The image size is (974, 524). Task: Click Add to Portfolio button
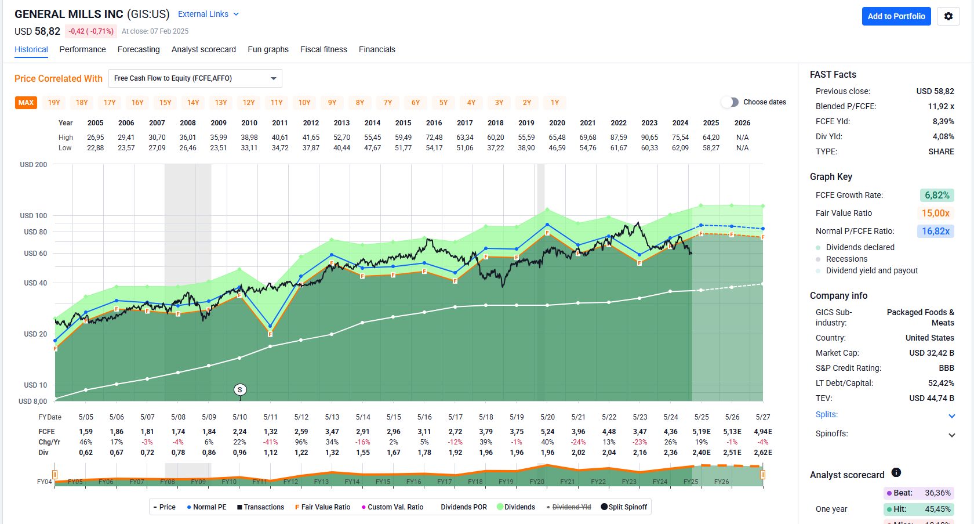pyautogui.click(x=896, y=16)
